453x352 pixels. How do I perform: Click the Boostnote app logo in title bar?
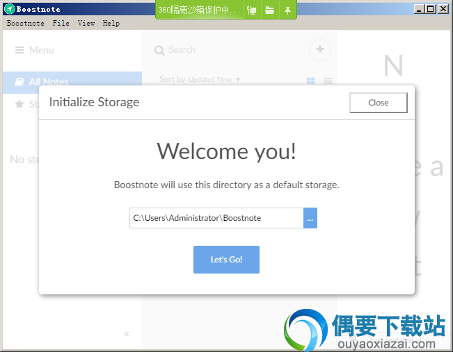click(x=9, y=9)
